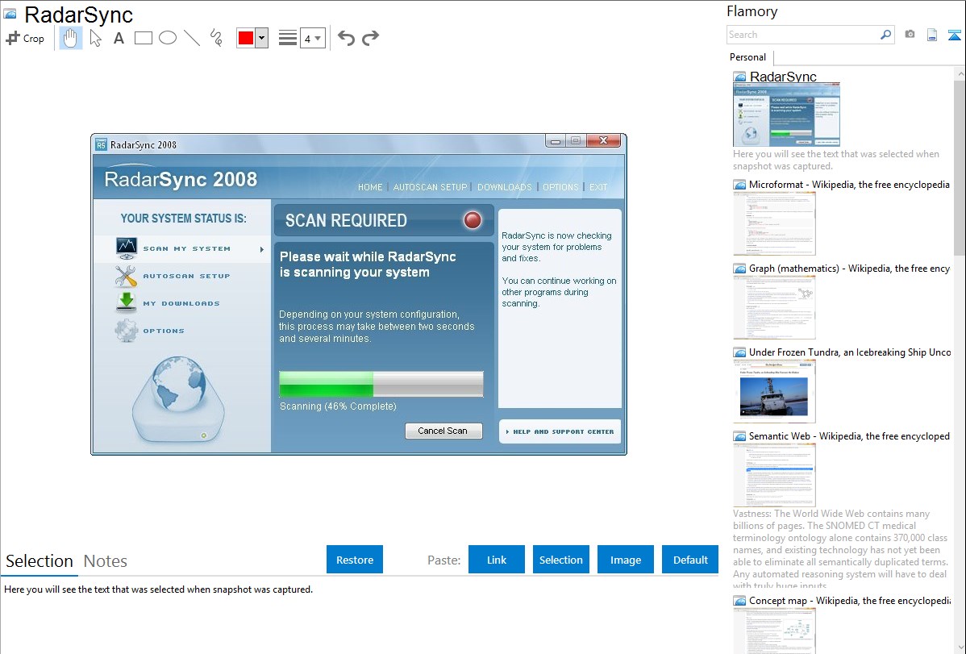The height and width of the screenshot is (654, 966).
Task: Open the RadarSync snapshot thumbnail
Action: [786, 114]
